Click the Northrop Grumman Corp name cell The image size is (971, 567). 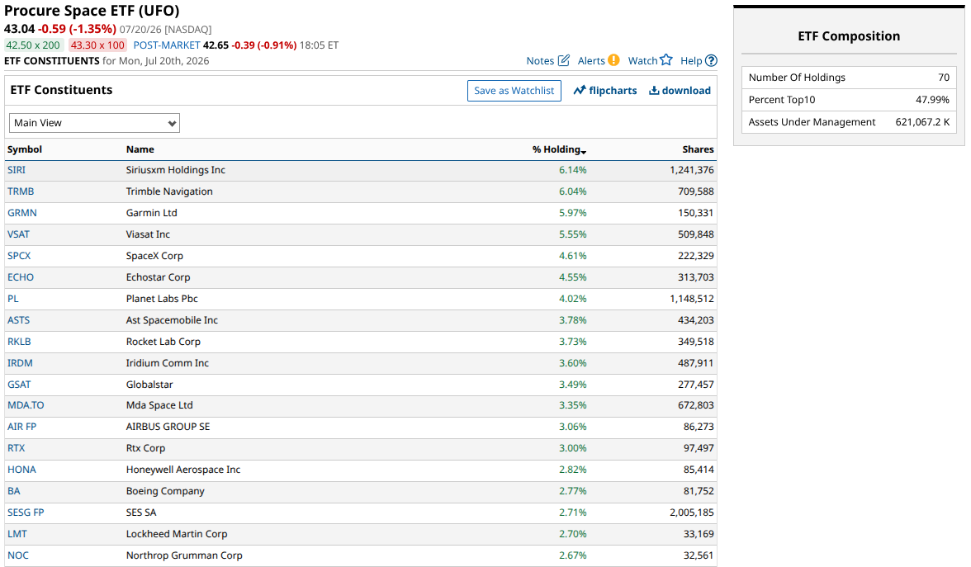pos(184,555)
